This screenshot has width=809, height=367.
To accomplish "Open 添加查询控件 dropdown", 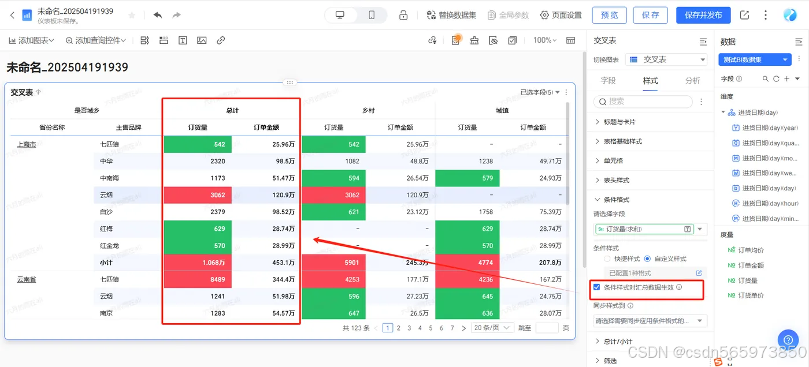I will (96, 40).
